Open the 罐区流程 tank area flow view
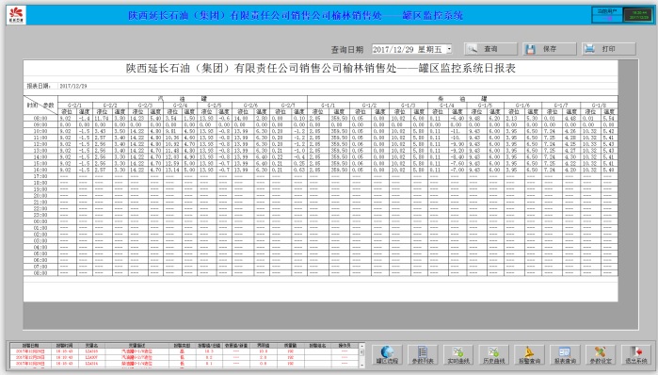Screen dimensions: 658x375 [387, 355]
